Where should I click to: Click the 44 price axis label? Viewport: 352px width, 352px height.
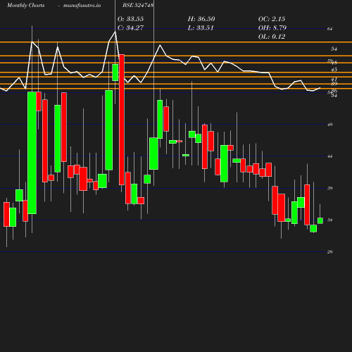pos(330,156)
